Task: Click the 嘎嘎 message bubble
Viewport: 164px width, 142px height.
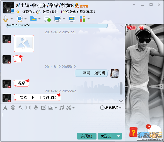Action: [21, 83]
